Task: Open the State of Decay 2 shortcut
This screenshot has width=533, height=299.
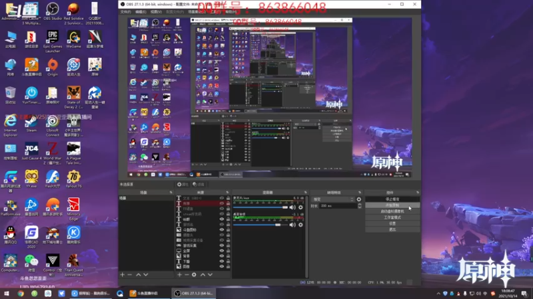Action: coord(73,98)
